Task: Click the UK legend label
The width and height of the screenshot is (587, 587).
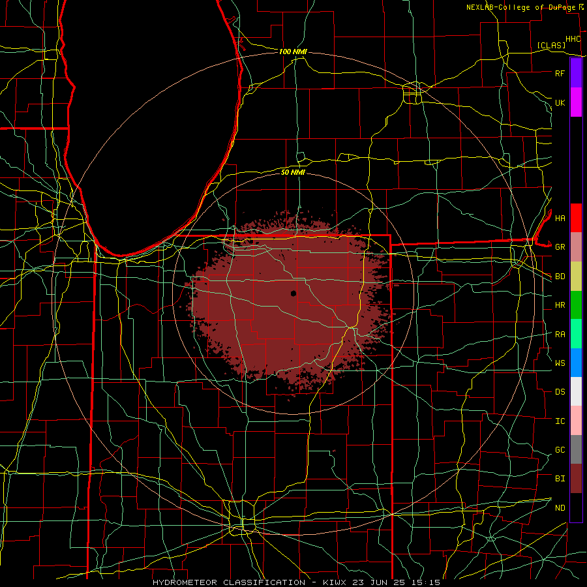Action: click(x=560, y=102)
